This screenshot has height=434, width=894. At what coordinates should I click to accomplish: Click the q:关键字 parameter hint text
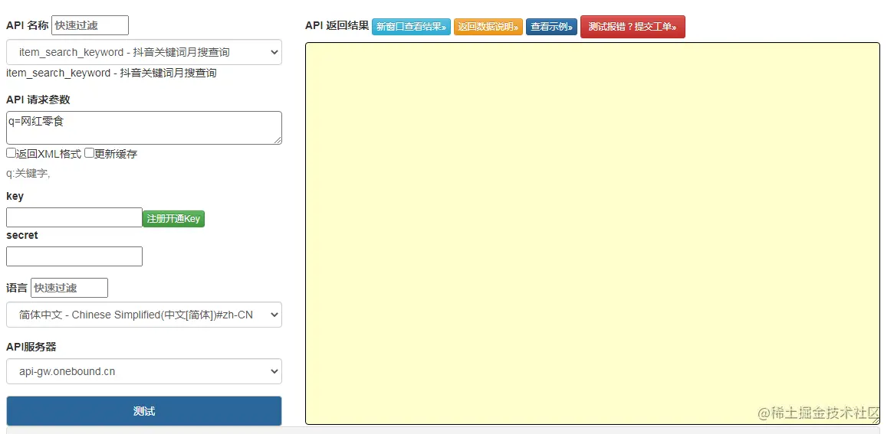point(28,174)
